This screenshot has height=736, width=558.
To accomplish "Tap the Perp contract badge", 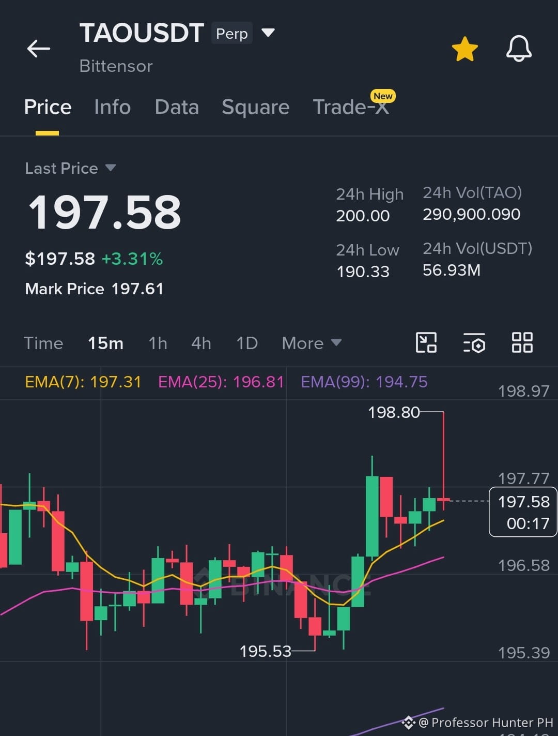I will (232, 34).
